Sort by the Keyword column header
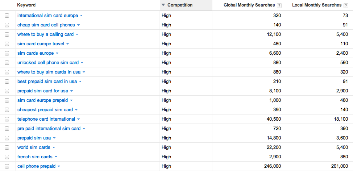Image resolution: width=353 pixels, height=171 pixels. [26, 5]
